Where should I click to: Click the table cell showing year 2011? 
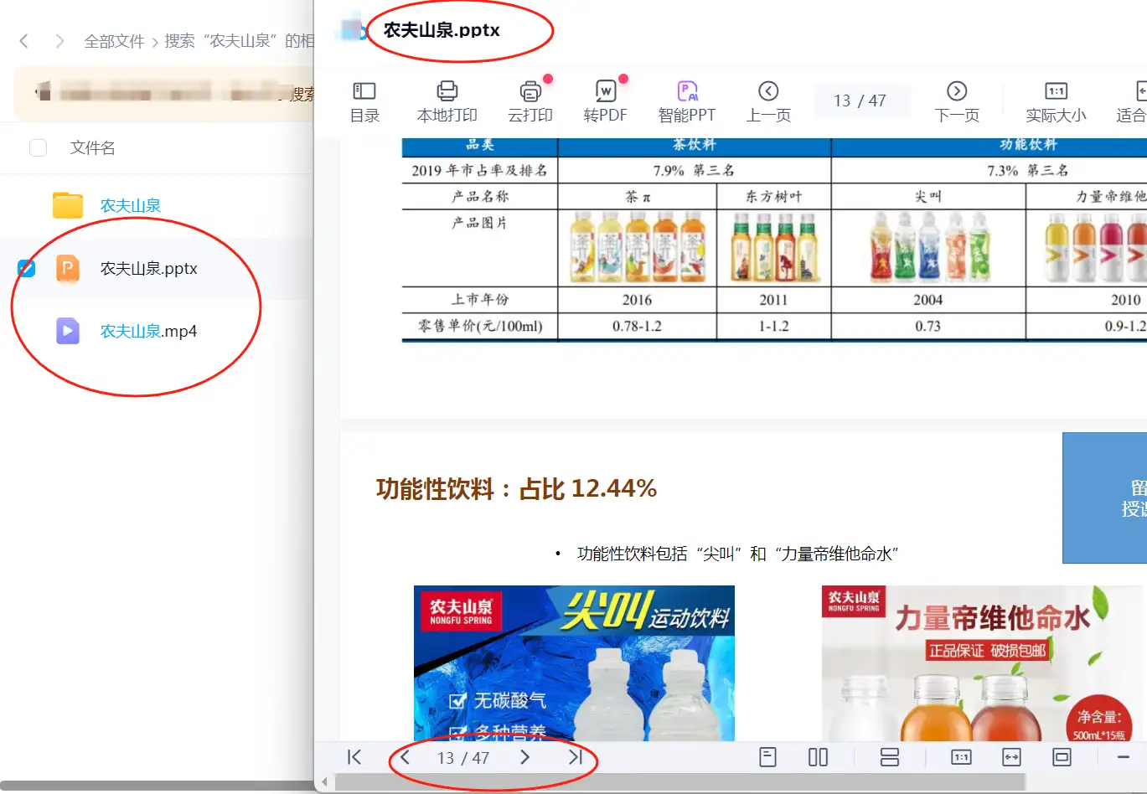pyautogui.click(x=773, y=300)
